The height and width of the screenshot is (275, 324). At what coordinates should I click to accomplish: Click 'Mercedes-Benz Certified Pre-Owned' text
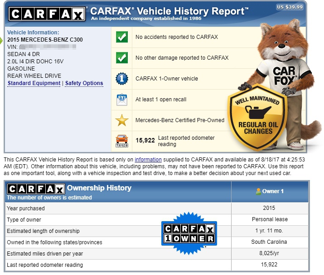click(x=180, y=120)
